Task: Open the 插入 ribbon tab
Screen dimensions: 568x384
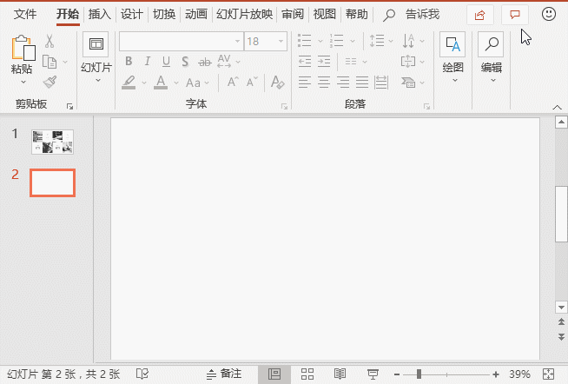Action: (x=100, y=14)
